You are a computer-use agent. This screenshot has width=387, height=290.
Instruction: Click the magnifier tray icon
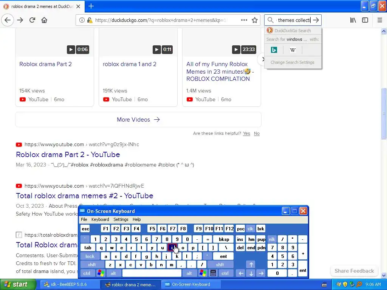click(x=359, y=285)
